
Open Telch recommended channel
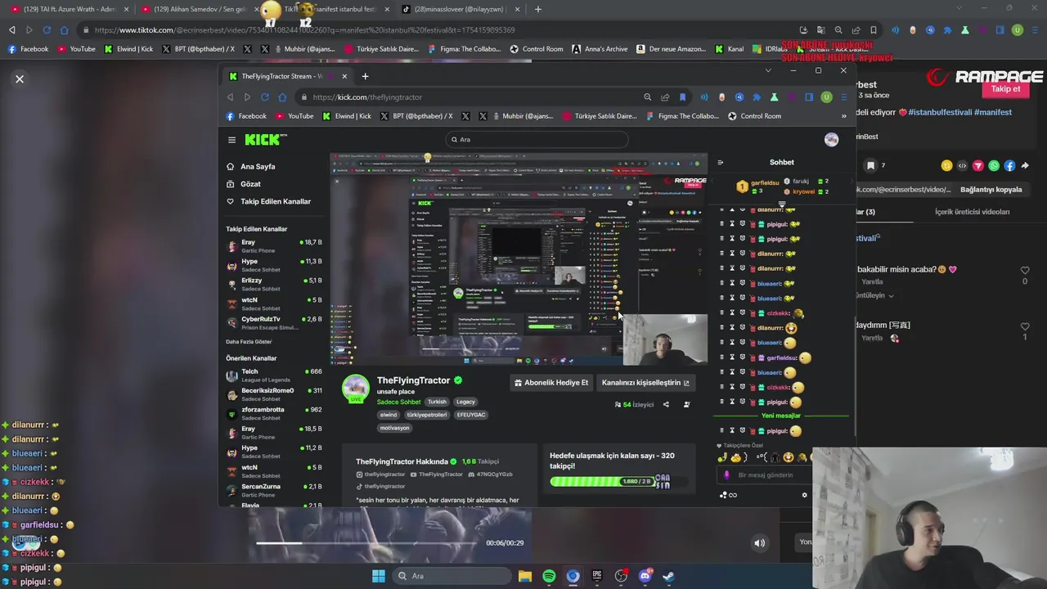[274, 375]
